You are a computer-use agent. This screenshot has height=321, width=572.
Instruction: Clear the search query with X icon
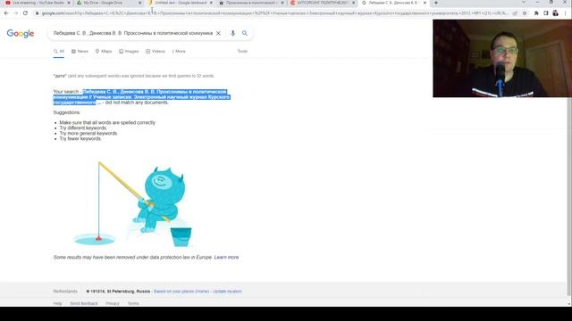(x=218, y=33)
